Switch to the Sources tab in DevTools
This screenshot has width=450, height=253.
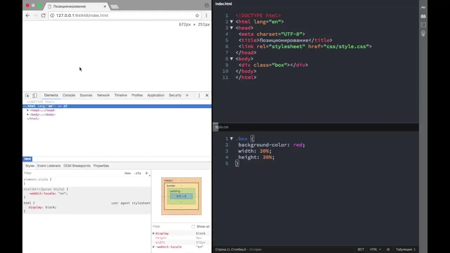tap(86, 95)
